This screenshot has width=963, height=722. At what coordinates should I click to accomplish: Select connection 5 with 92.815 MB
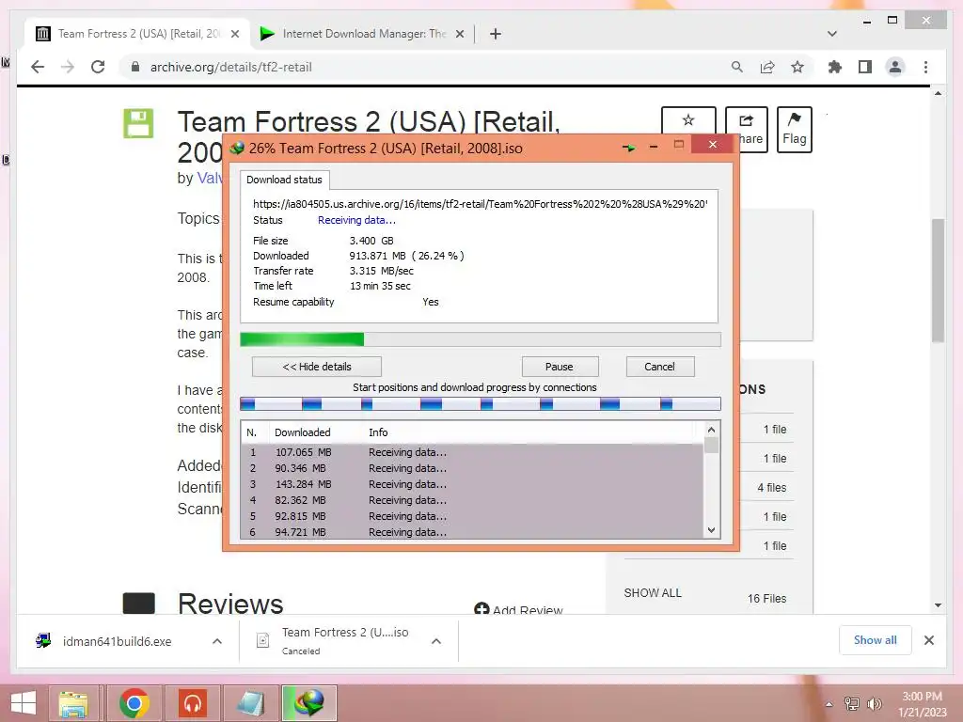[x=472, y=516]
